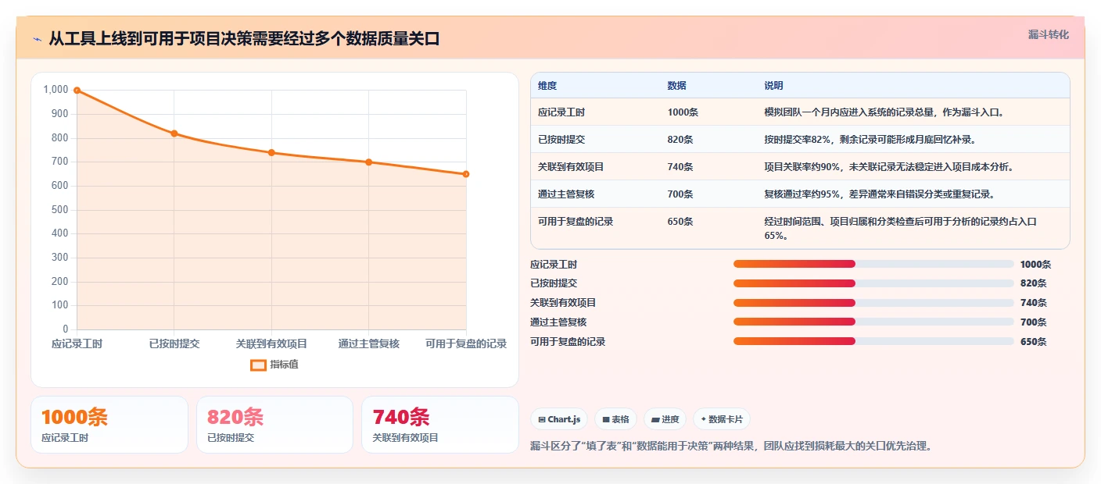Image resolution: width=1101 pixels, height=484 pixels.
Task: Click the chart data point at 应记录工时
Action: click(x=77, y=91)
